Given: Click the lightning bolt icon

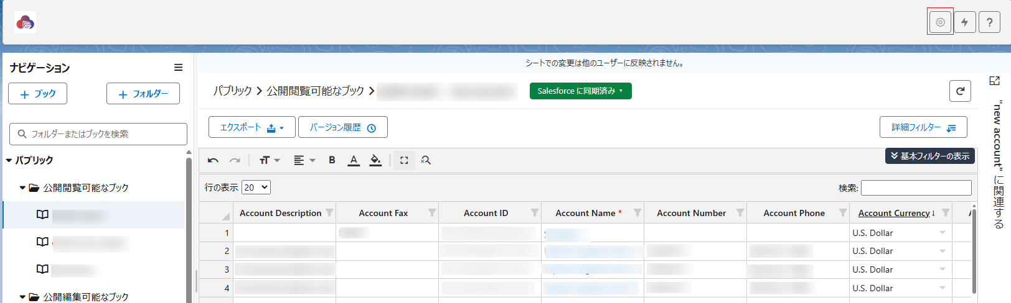Looking at the screenshot, I should [964, 22].
